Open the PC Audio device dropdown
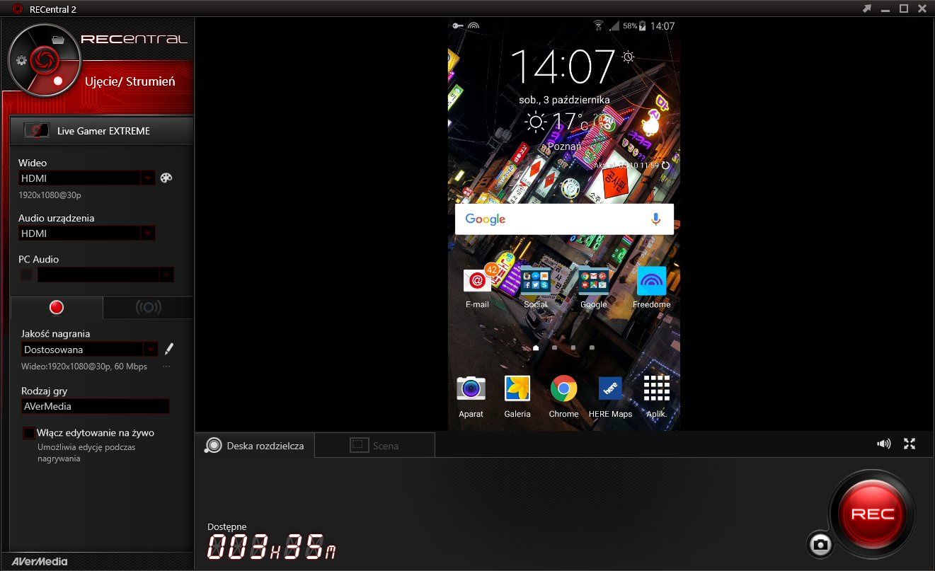 (166, 275)
